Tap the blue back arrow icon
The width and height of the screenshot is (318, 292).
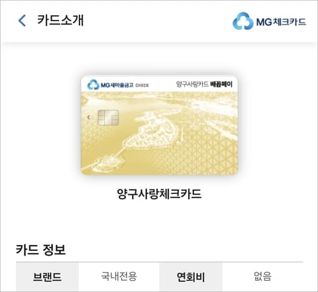[22, 21]
